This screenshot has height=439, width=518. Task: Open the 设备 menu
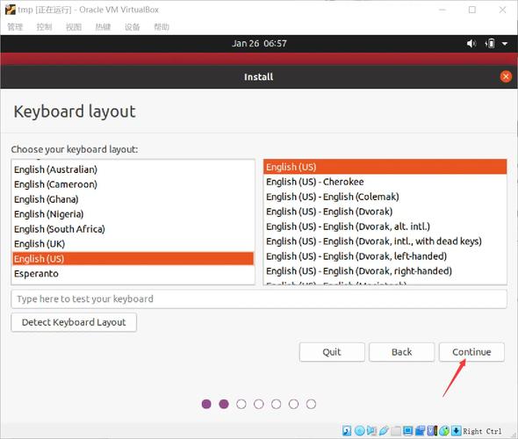click(x=133, y=27)
